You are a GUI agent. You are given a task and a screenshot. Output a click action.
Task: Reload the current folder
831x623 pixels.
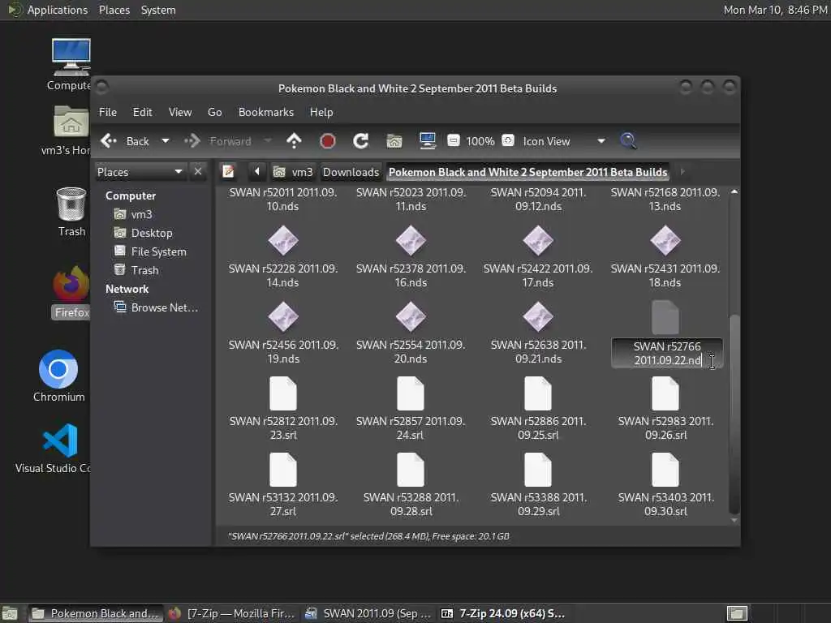point(361,141)
